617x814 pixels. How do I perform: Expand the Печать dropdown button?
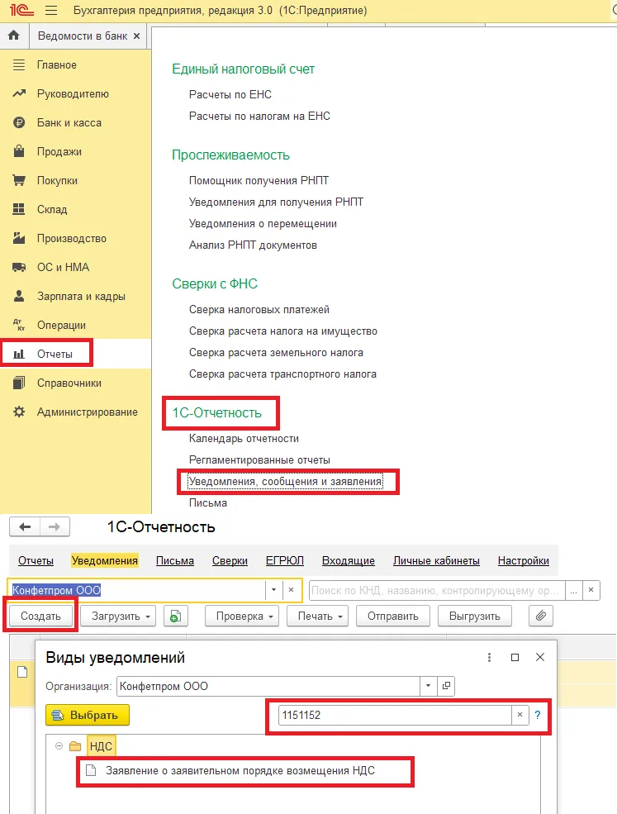(317, 616)
